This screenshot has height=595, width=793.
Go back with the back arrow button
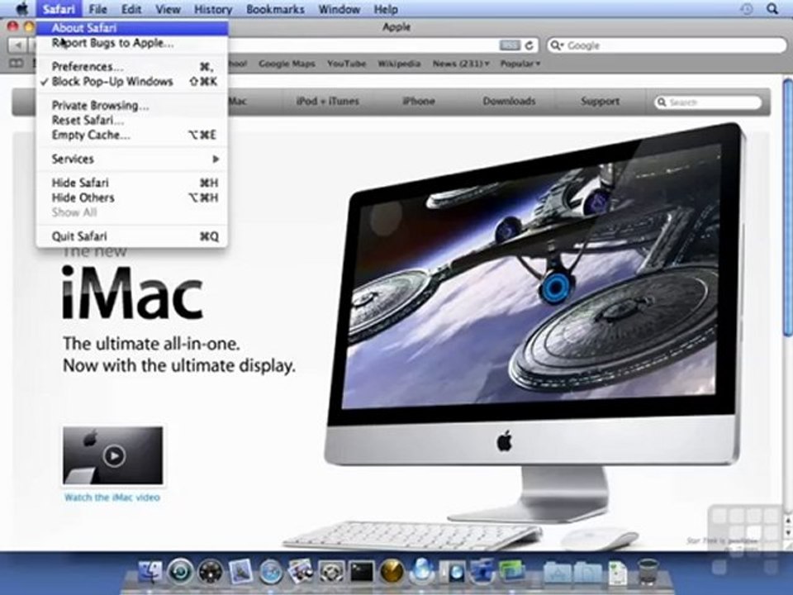[x=17, y=45]
